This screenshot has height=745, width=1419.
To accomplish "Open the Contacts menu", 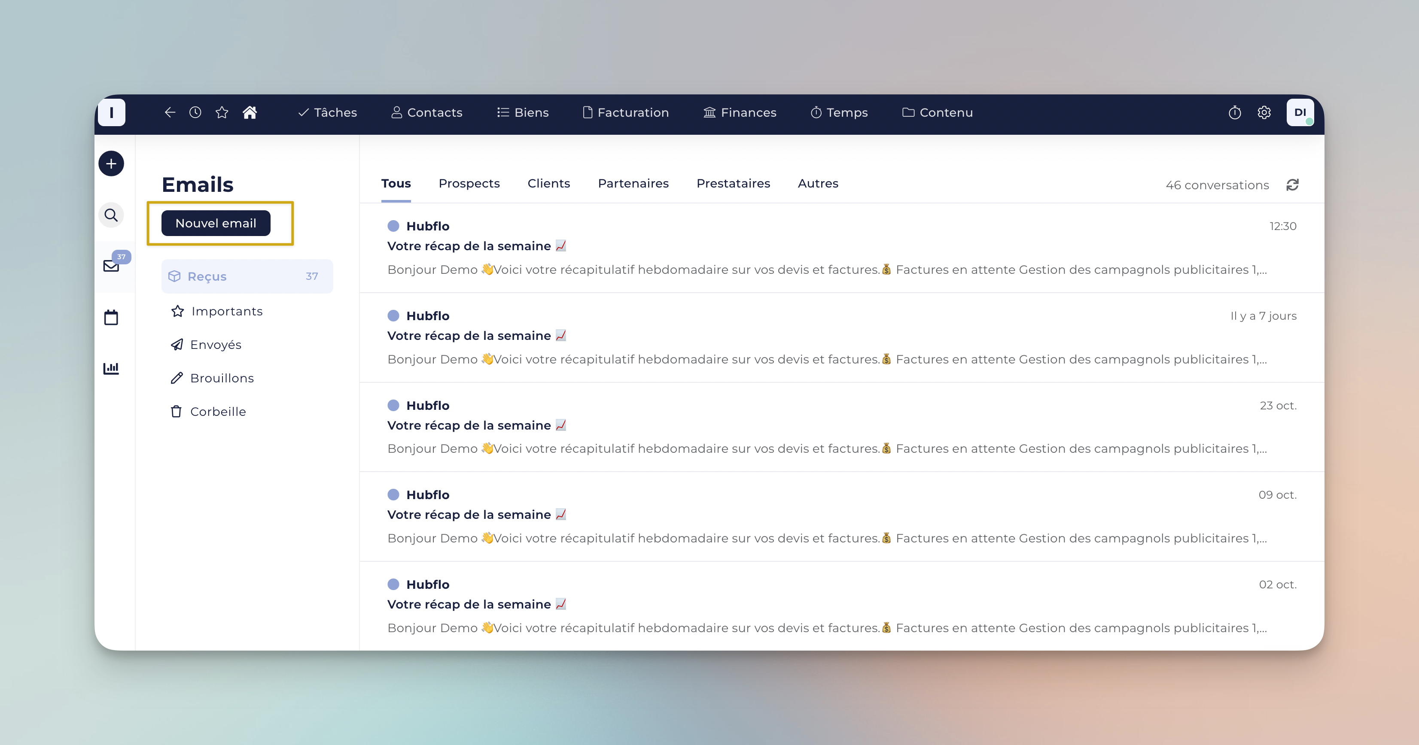I will (427, 112).
